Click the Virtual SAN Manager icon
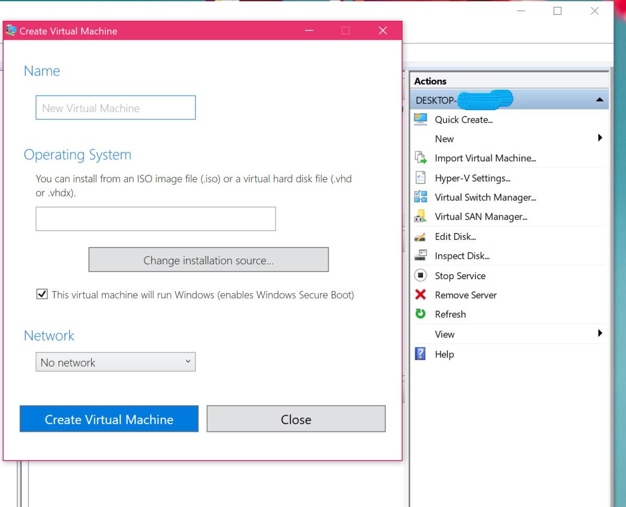 click(420, 216)
